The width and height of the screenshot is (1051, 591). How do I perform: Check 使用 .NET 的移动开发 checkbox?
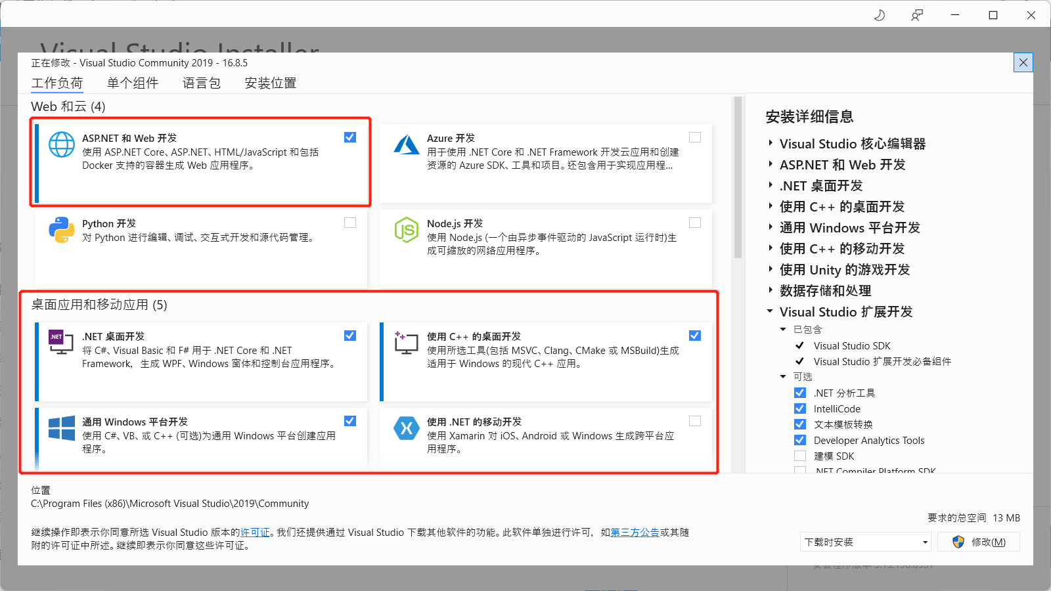[695, 421]
